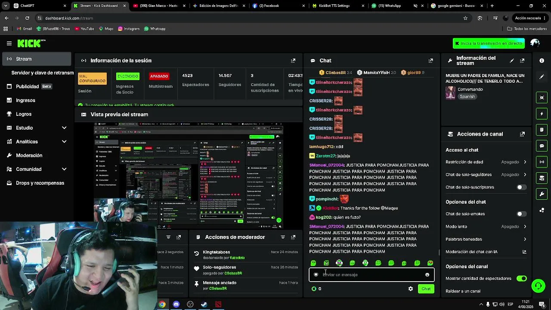
Task: Click Kingtakaboss in moderator actions
Action: (217, 252)
